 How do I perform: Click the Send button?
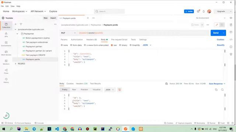[216, 33]
